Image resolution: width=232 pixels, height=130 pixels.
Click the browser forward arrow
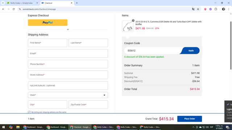click(8, 9)
